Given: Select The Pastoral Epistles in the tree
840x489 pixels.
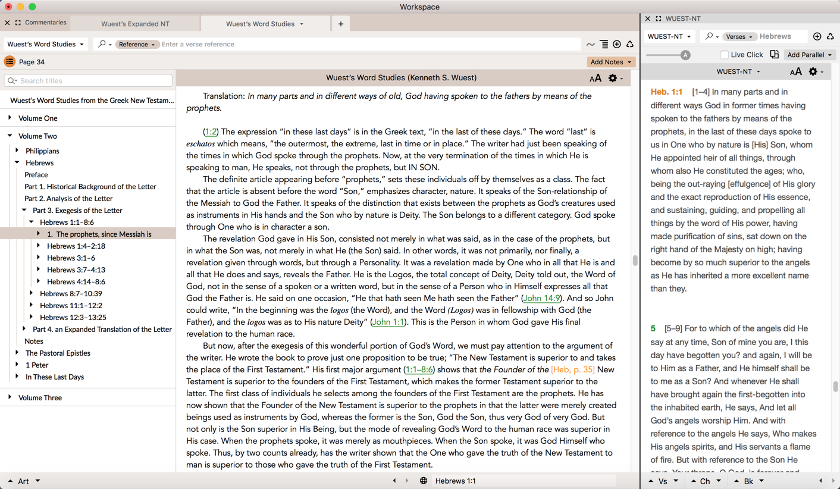Looking at the screenshot, I should click(58, 353).
